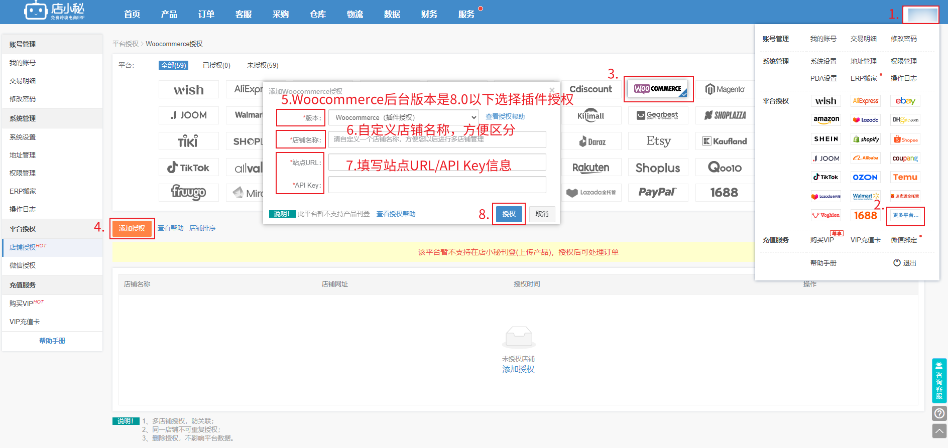Open Coupang authorization in the user menu

(905, 158)
